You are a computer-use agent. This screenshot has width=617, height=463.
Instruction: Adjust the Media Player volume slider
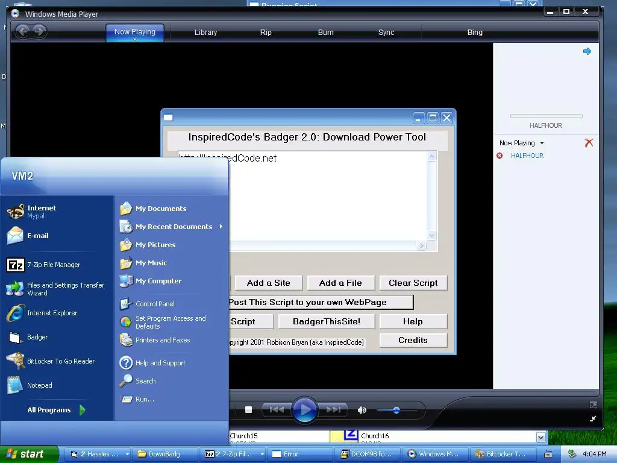click(396, 410)
